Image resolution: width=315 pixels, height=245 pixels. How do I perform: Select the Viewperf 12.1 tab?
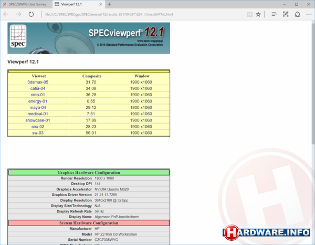pyautogui.click(x=79, y=4)
